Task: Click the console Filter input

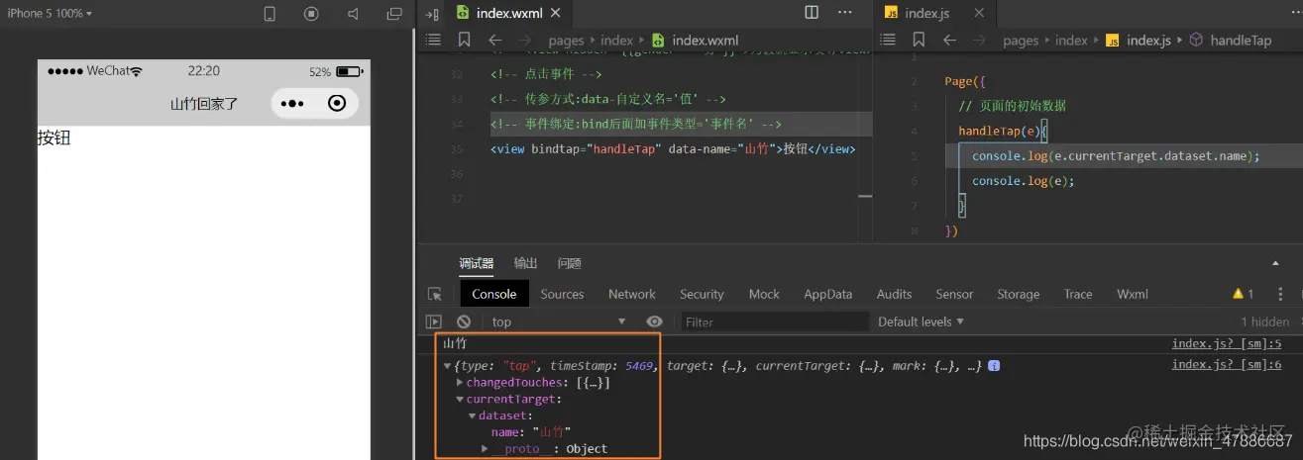Action: click(x=773, y=322)
